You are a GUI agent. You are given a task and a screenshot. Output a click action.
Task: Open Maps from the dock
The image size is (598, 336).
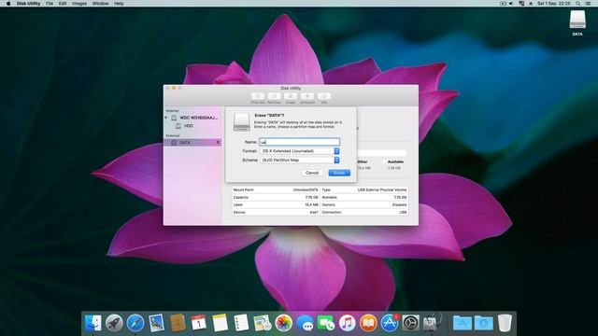pyautogui.click(x=263, y=323)
